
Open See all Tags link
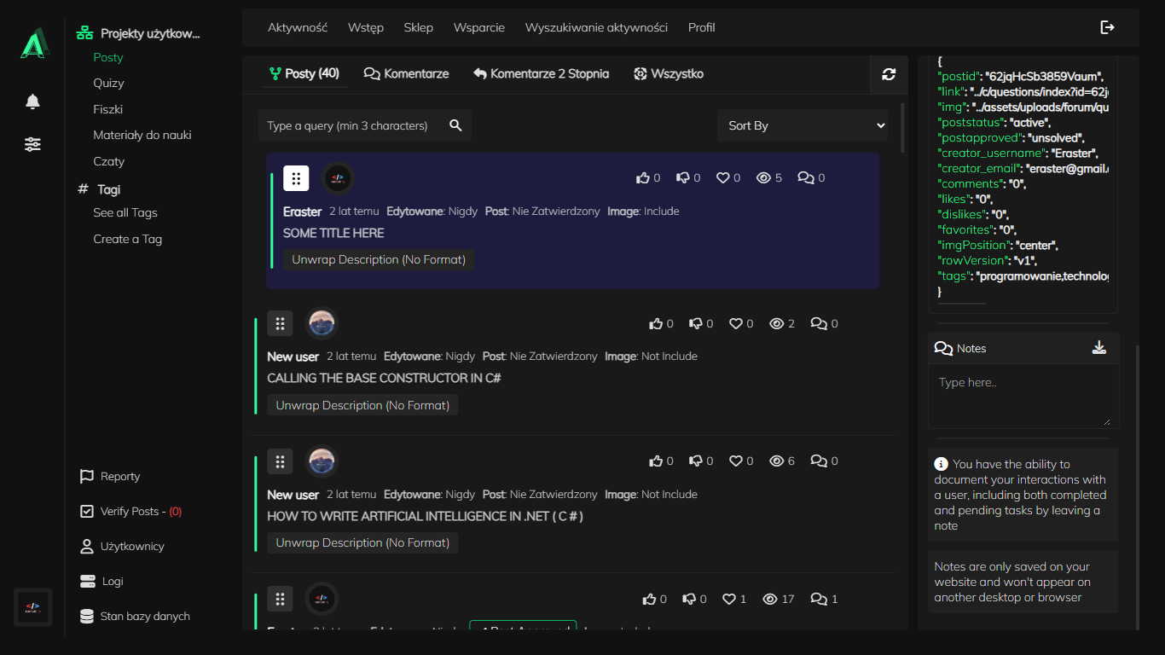(x=125, y=212)
